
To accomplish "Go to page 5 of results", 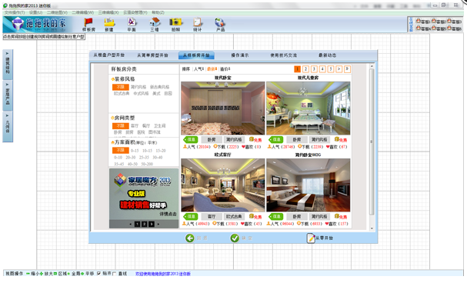I will tap(331, 69).
